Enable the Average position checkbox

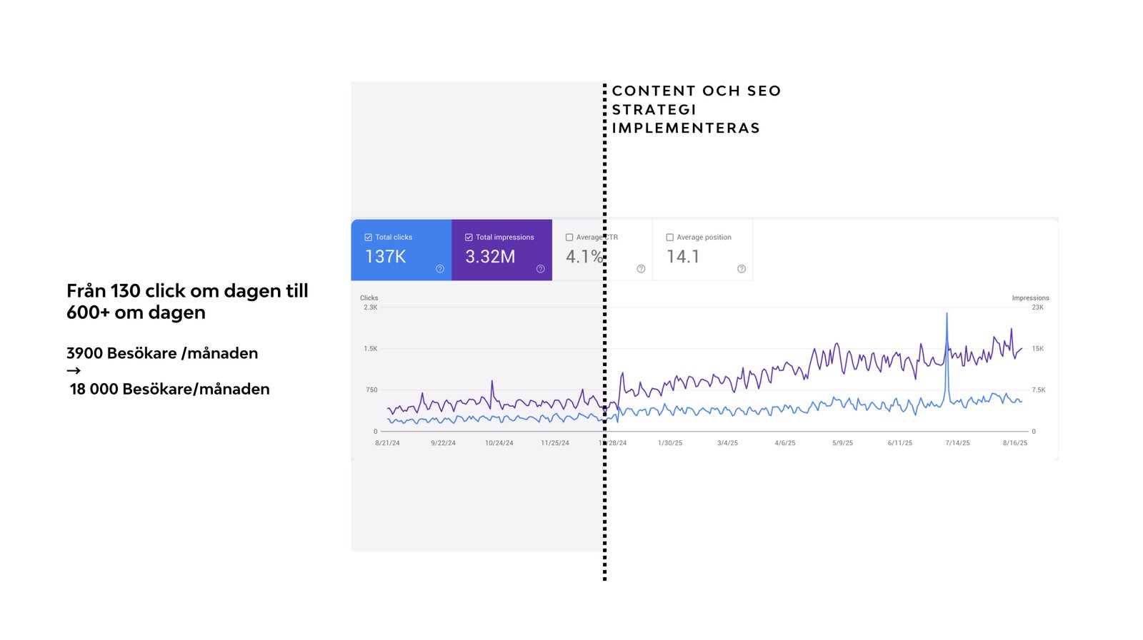[669, 238]
